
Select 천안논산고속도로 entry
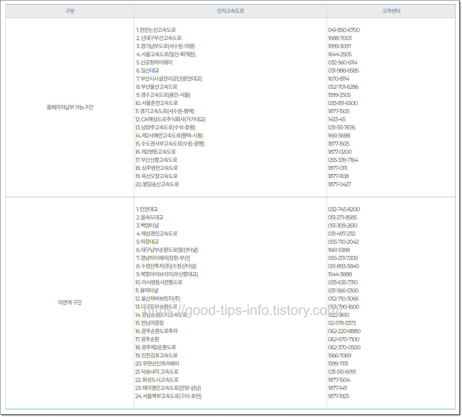pyautogui.click(x=156, y=30)
